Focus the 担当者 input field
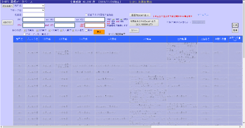 [x=34, y=15]
